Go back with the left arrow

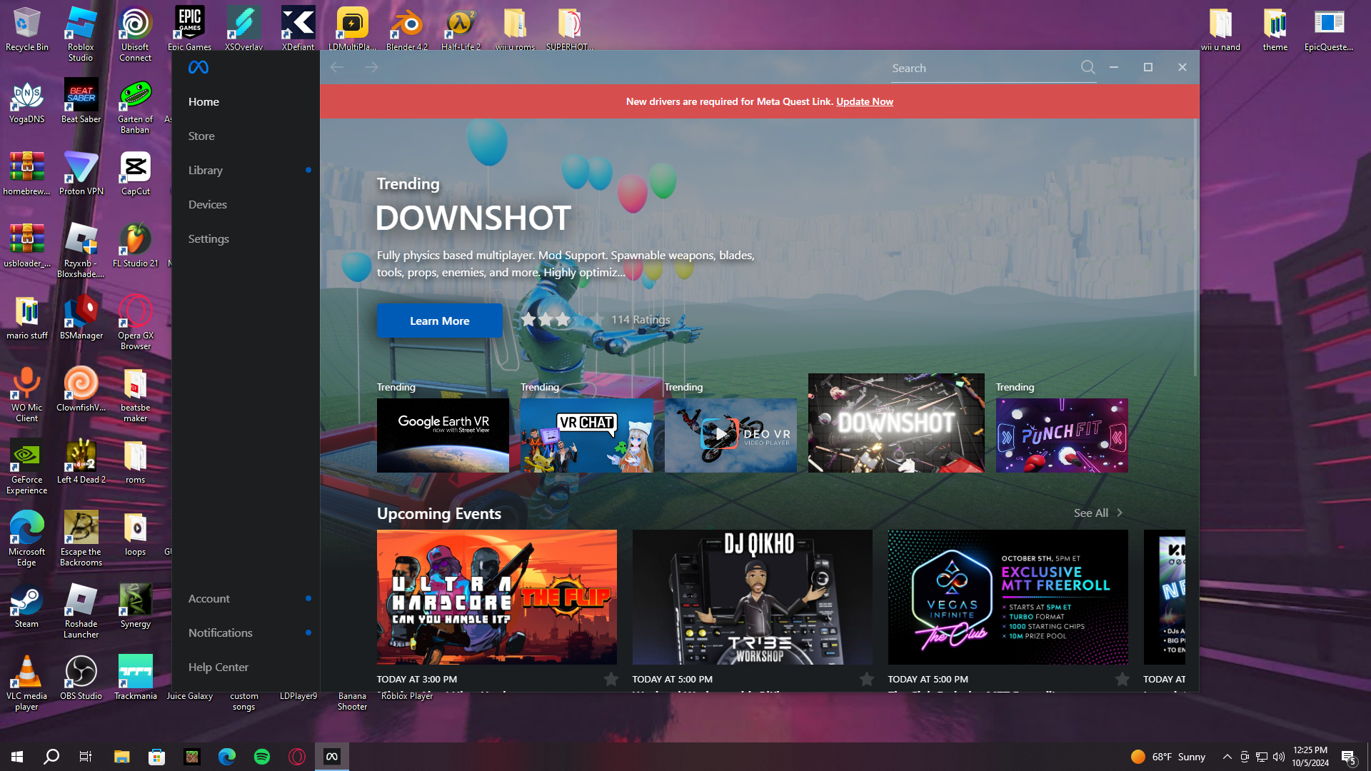click(337, 67)
